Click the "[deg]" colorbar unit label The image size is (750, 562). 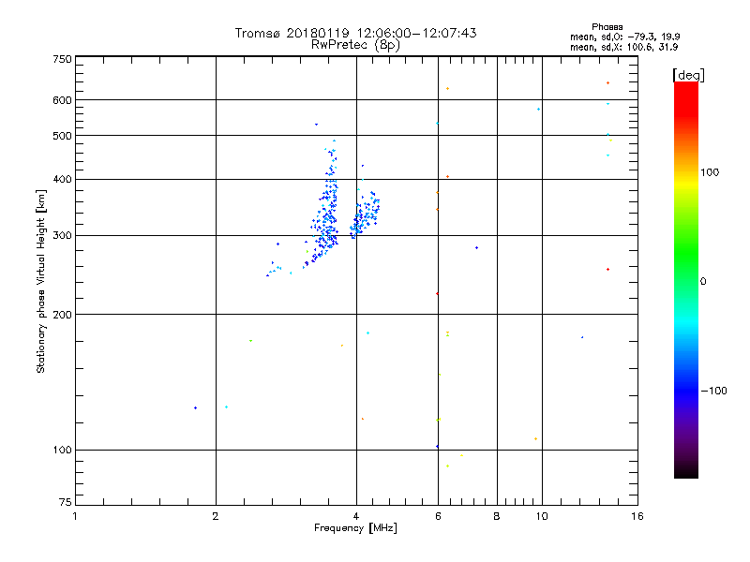point(688,75)
